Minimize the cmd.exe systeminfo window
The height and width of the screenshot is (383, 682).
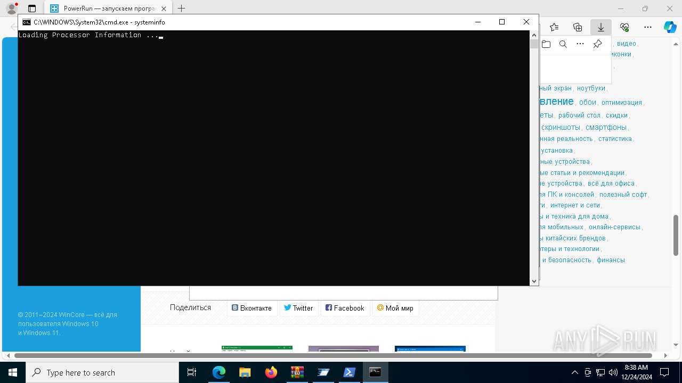tap(477, 22)
